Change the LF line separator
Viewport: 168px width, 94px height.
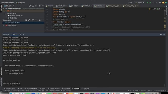pos(133,91)
